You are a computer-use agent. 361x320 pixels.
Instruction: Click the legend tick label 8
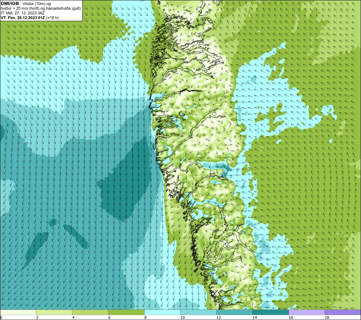pyautogui.click(x=146, y=317)
